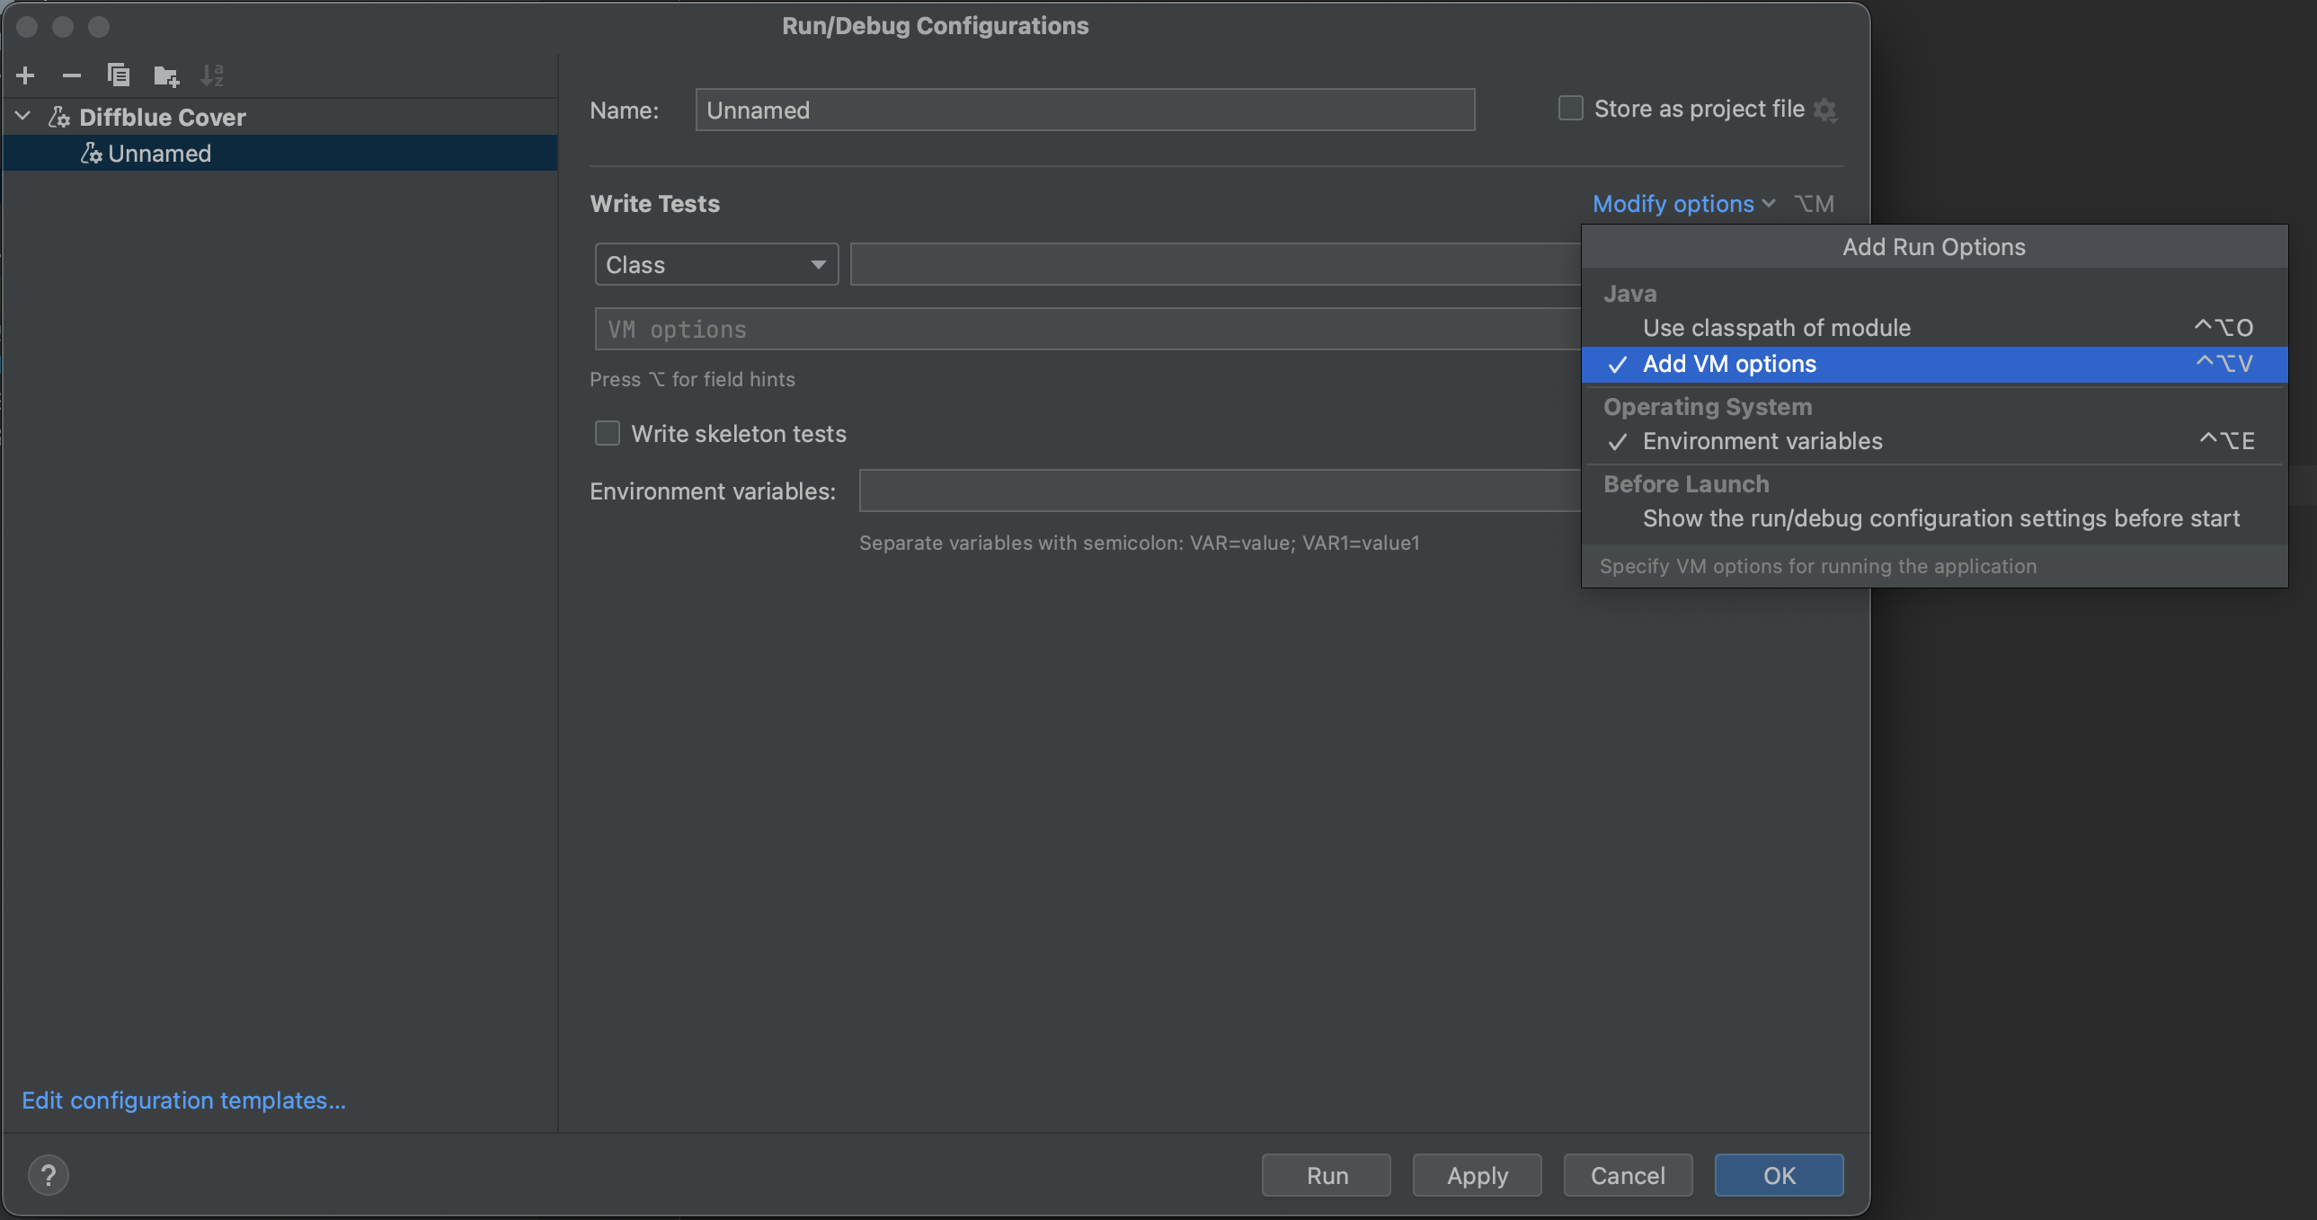Click the Save to new folder icon

tap(165, 75)
